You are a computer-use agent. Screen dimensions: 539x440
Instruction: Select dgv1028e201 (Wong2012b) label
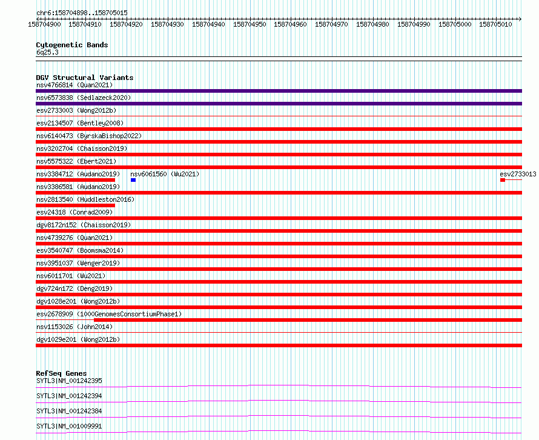pyautogui.click(x=78, y=301)
